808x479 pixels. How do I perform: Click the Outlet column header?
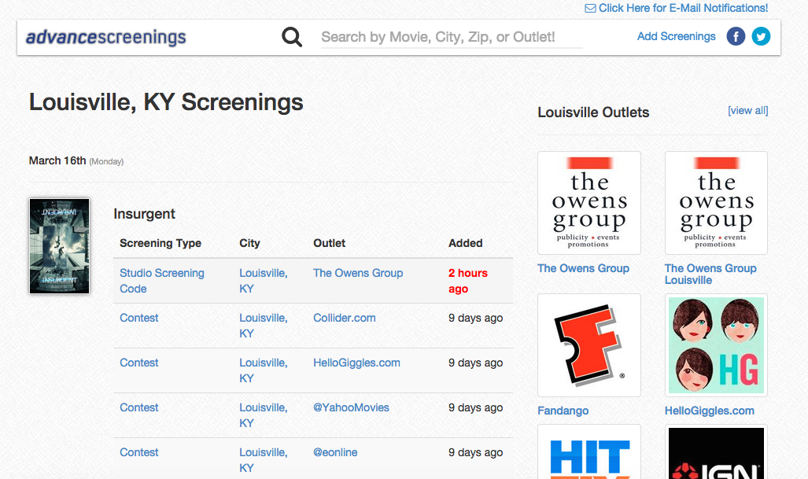tap(330, 243)
